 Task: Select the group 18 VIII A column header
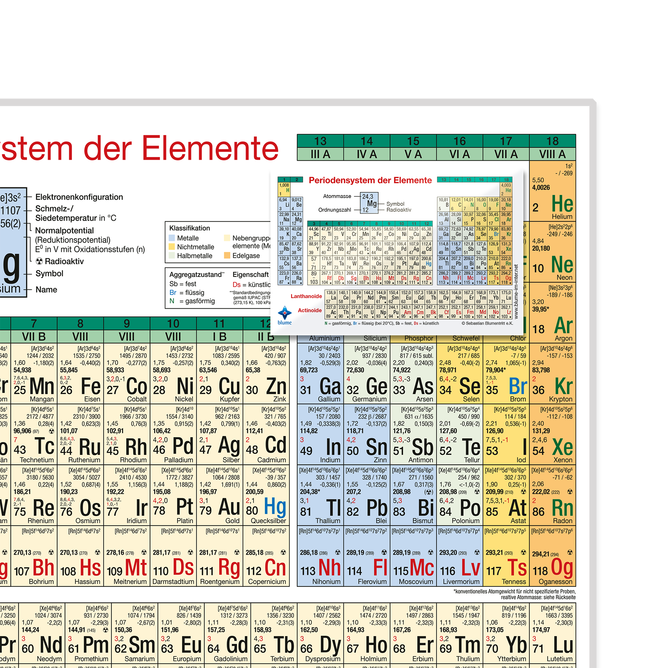(x=552, y=148)
